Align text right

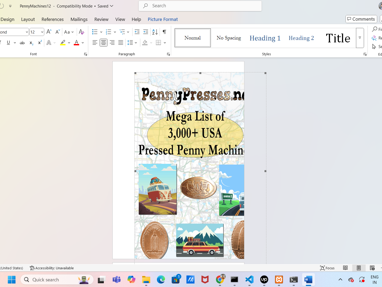(x=112, y=43)
